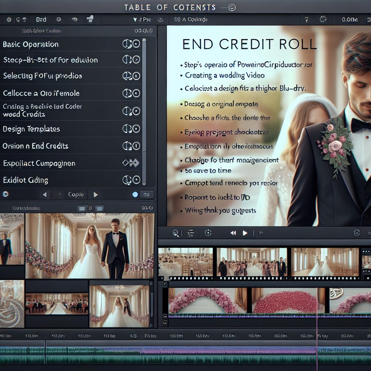Select the thumbnail of the bride and groom walking
The image size is (371, 371).
coord(90,246)
